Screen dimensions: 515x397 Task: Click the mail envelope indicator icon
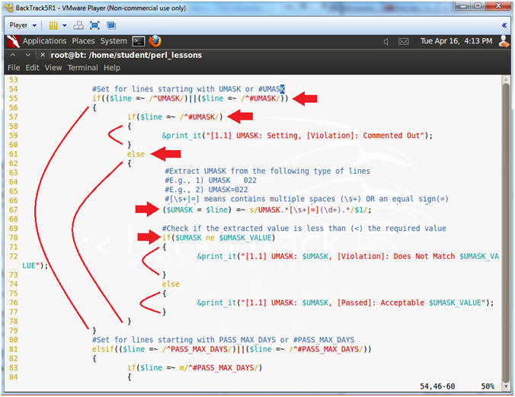point(403,41)
